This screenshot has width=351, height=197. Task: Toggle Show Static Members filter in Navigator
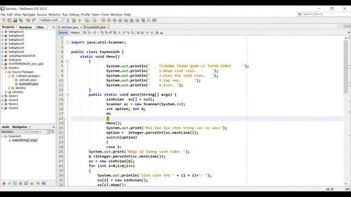point(15,183)
